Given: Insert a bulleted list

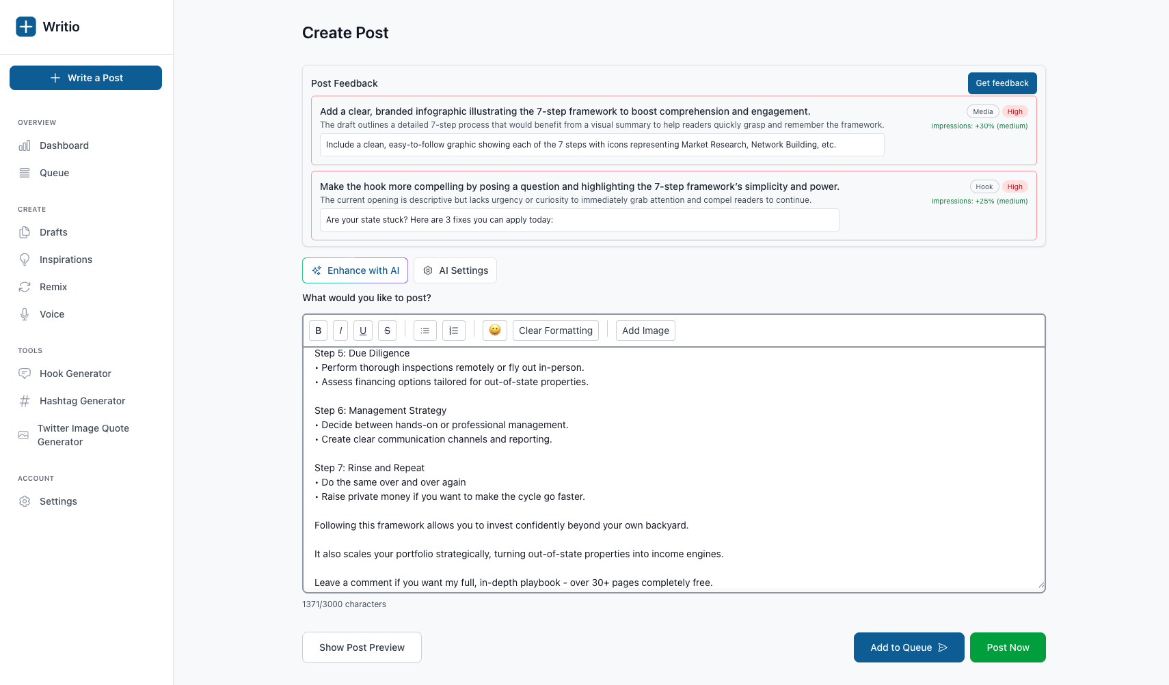Looking at the screenshot, I should click(425, 330).
